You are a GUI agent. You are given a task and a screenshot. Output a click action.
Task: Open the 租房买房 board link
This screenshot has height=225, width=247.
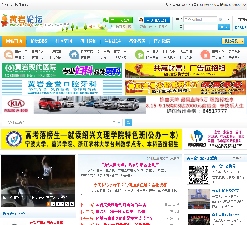pos(87,52)
